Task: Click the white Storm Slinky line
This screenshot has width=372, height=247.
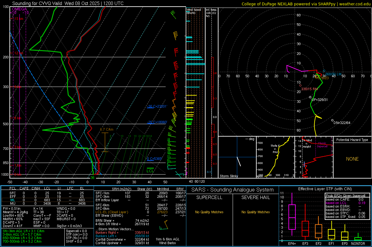Action: tap(239, 161)
